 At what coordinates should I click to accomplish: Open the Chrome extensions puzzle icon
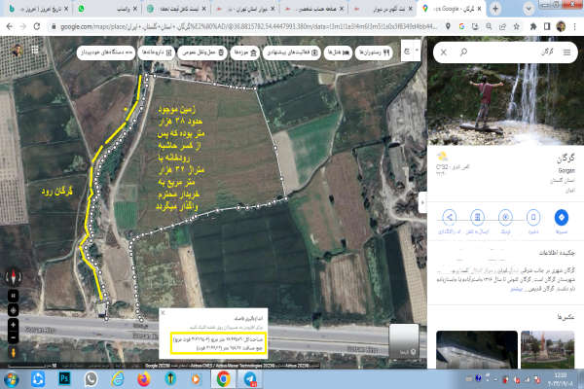[533, 26]
